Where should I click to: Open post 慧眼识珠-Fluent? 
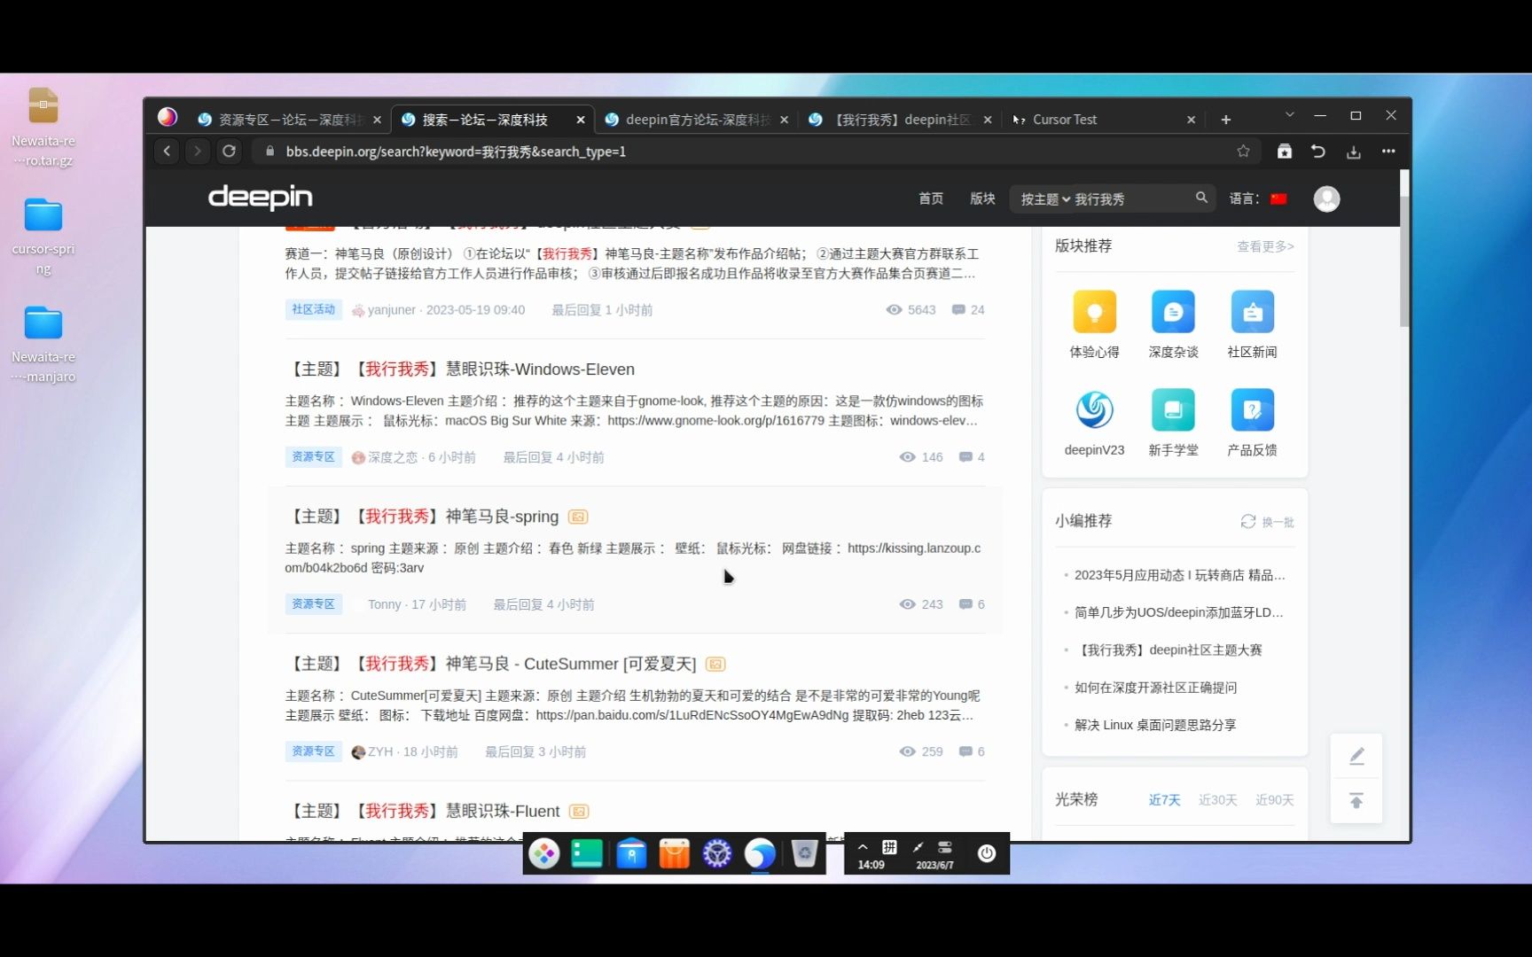pyautogui.click(x=424, y=811)
